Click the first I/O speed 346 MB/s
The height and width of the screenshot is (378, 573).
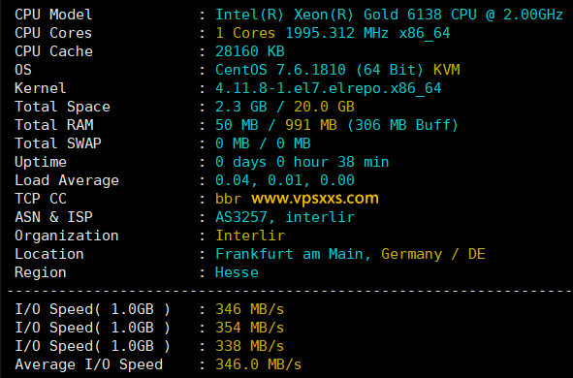[249, 309]
